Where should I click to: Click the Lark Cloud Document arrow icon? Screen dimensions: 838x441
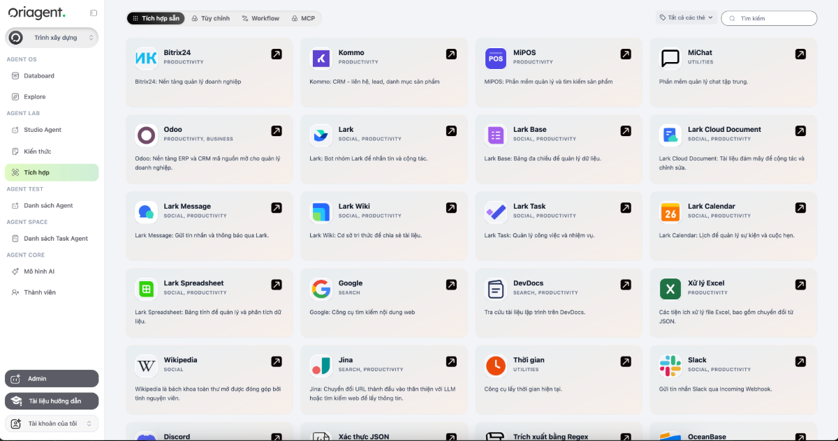(x=800, y=130)
